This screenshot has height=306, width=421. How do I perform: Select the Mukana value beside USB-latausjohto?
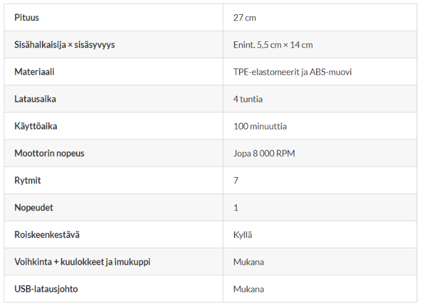(248, 289)
